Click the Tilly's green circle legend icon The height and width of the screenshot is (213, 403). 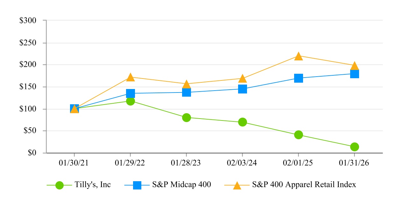pyautogui.click(x=60, y=185)
